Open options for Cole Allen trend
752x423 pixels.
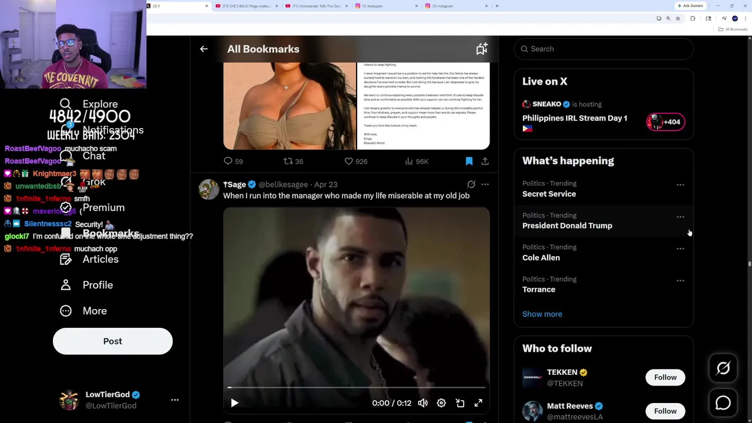click(680, 249)
